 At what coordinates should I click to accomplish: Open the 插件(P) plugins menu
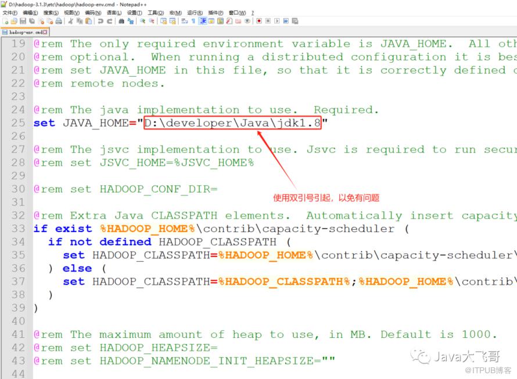point(216,13)
